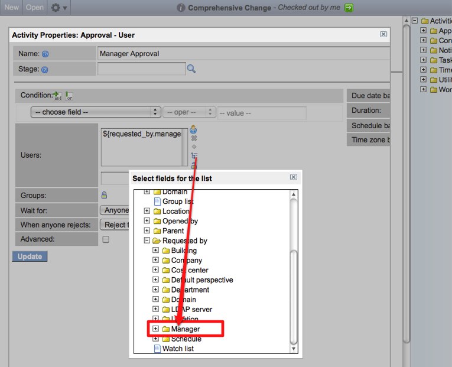Click the New menu item
452x367 pixels.
pos(12,8)
